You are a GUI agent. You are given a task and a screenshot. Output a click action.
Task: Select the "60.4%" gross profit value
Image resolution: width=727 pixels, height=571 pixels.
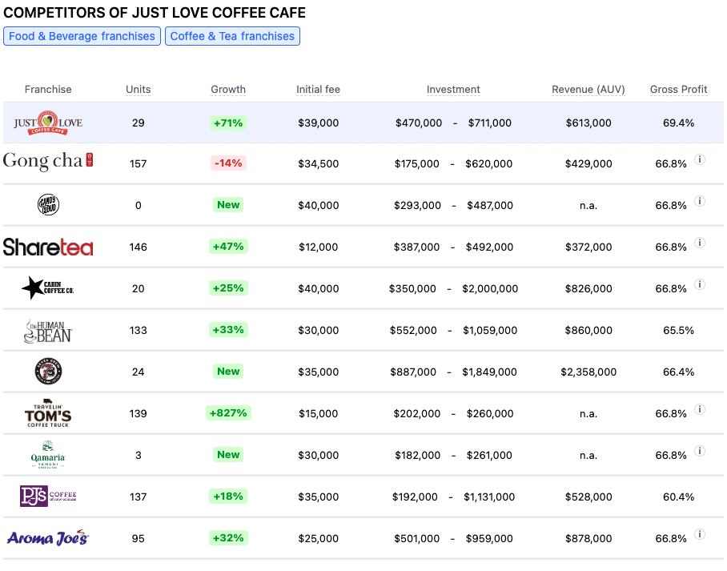678,497
